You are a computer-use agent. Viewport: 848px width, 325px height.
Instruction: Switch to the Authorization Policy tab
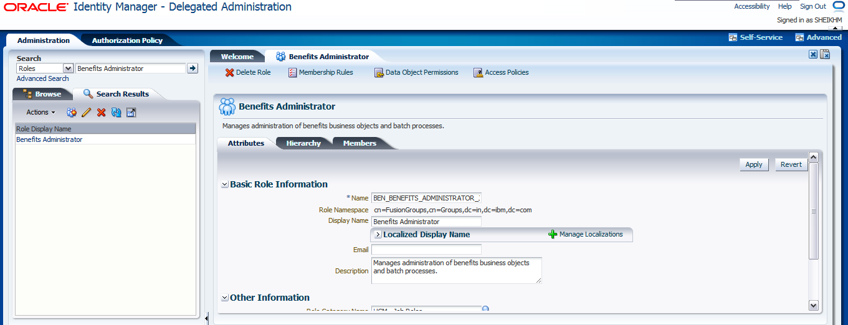[x=127, y=40]
